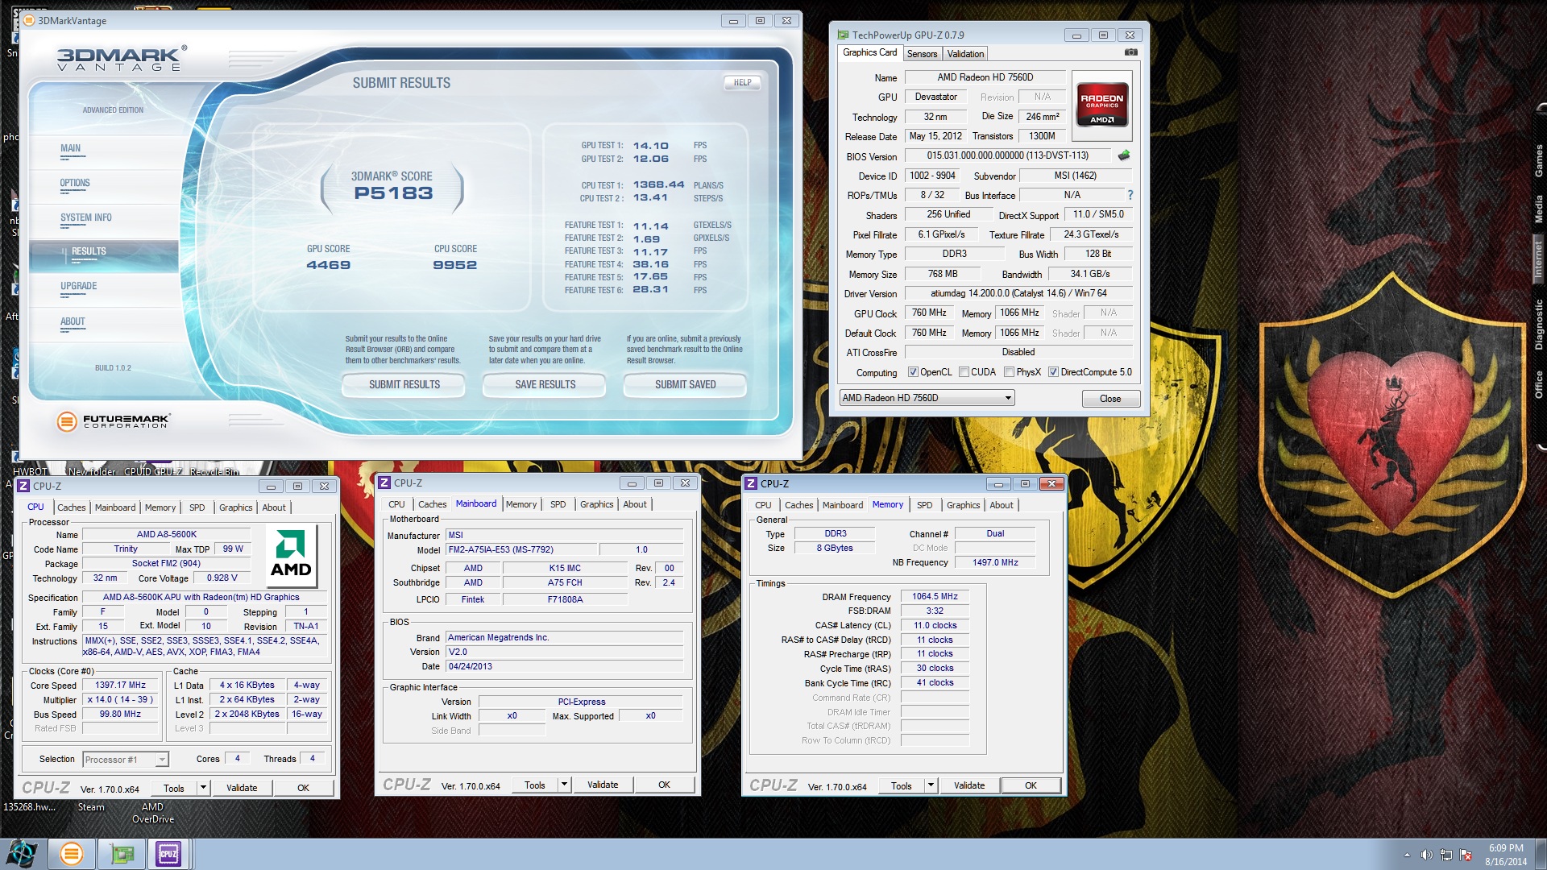Toggle the PhysX checkbox in GPU-Z
Screen dimensions: 1547x870
click(x=1009, y=372)
